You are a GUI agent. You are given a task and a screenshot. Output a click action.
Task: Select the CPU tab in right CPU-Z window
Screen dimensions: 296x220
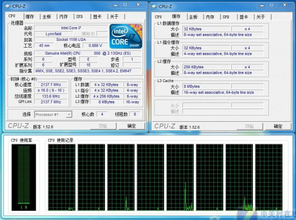click(158, 17)
